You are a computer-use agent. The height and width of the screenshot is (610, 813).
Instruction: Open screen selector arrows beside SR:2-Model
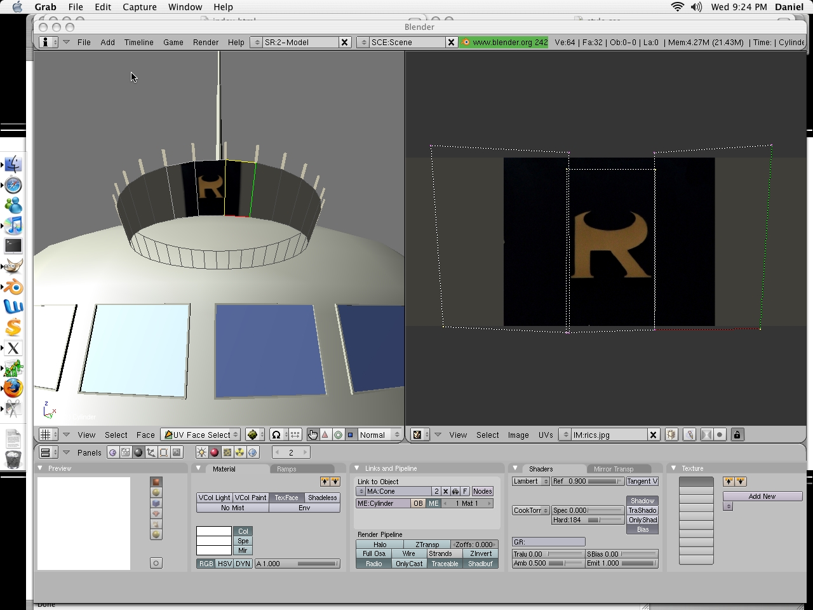coord(257,42)
